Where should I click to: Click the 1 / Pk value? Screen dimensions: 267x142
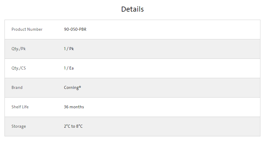tap(69, 49)
